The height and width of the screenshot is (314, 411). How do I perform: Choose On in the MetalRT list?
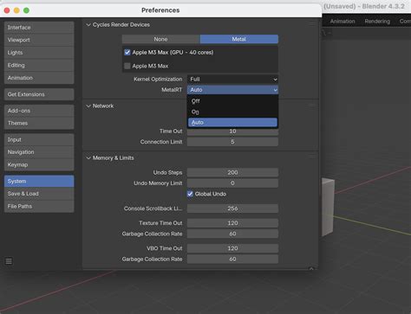232,112
